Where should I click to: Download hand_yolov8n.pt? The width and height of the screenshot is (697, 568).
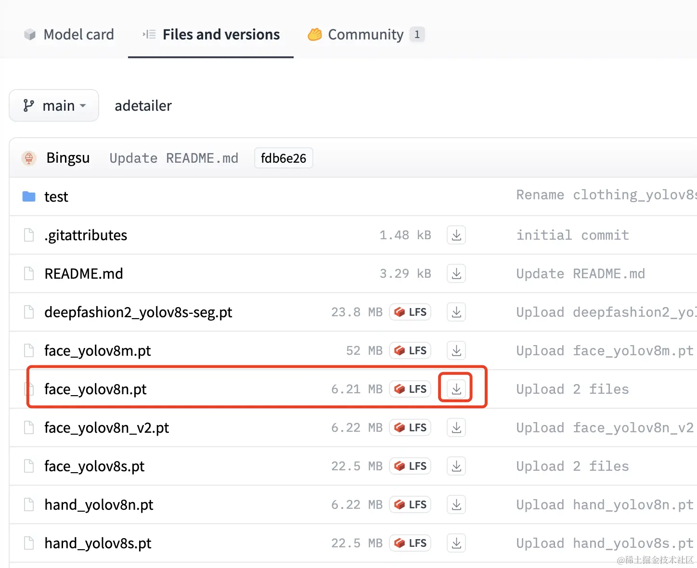(x=456, y=504)
